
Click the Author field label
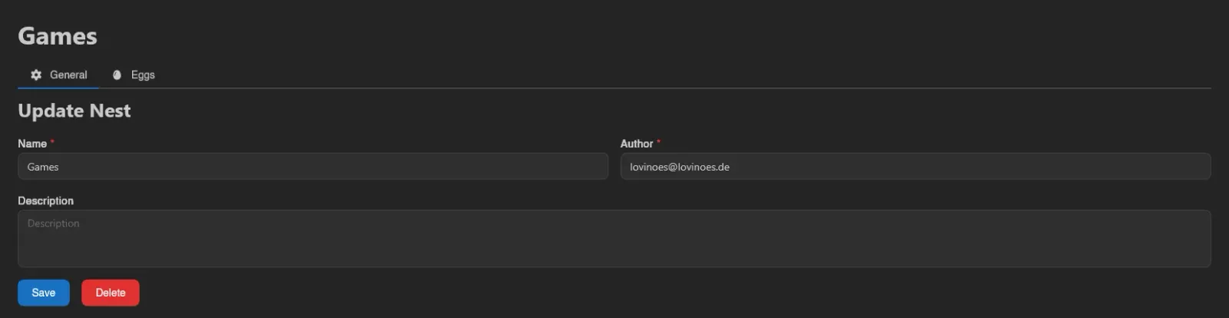[637, 144]
